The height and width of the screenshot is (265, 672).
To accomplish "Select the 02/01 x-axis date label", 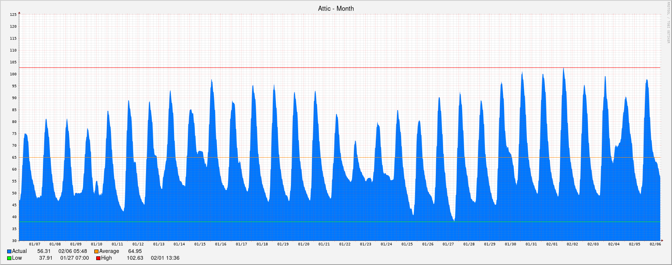I will click(x=552, y=244).
